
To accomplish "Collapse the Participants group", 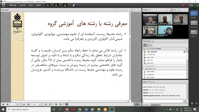I will click(x=144, y=69).
